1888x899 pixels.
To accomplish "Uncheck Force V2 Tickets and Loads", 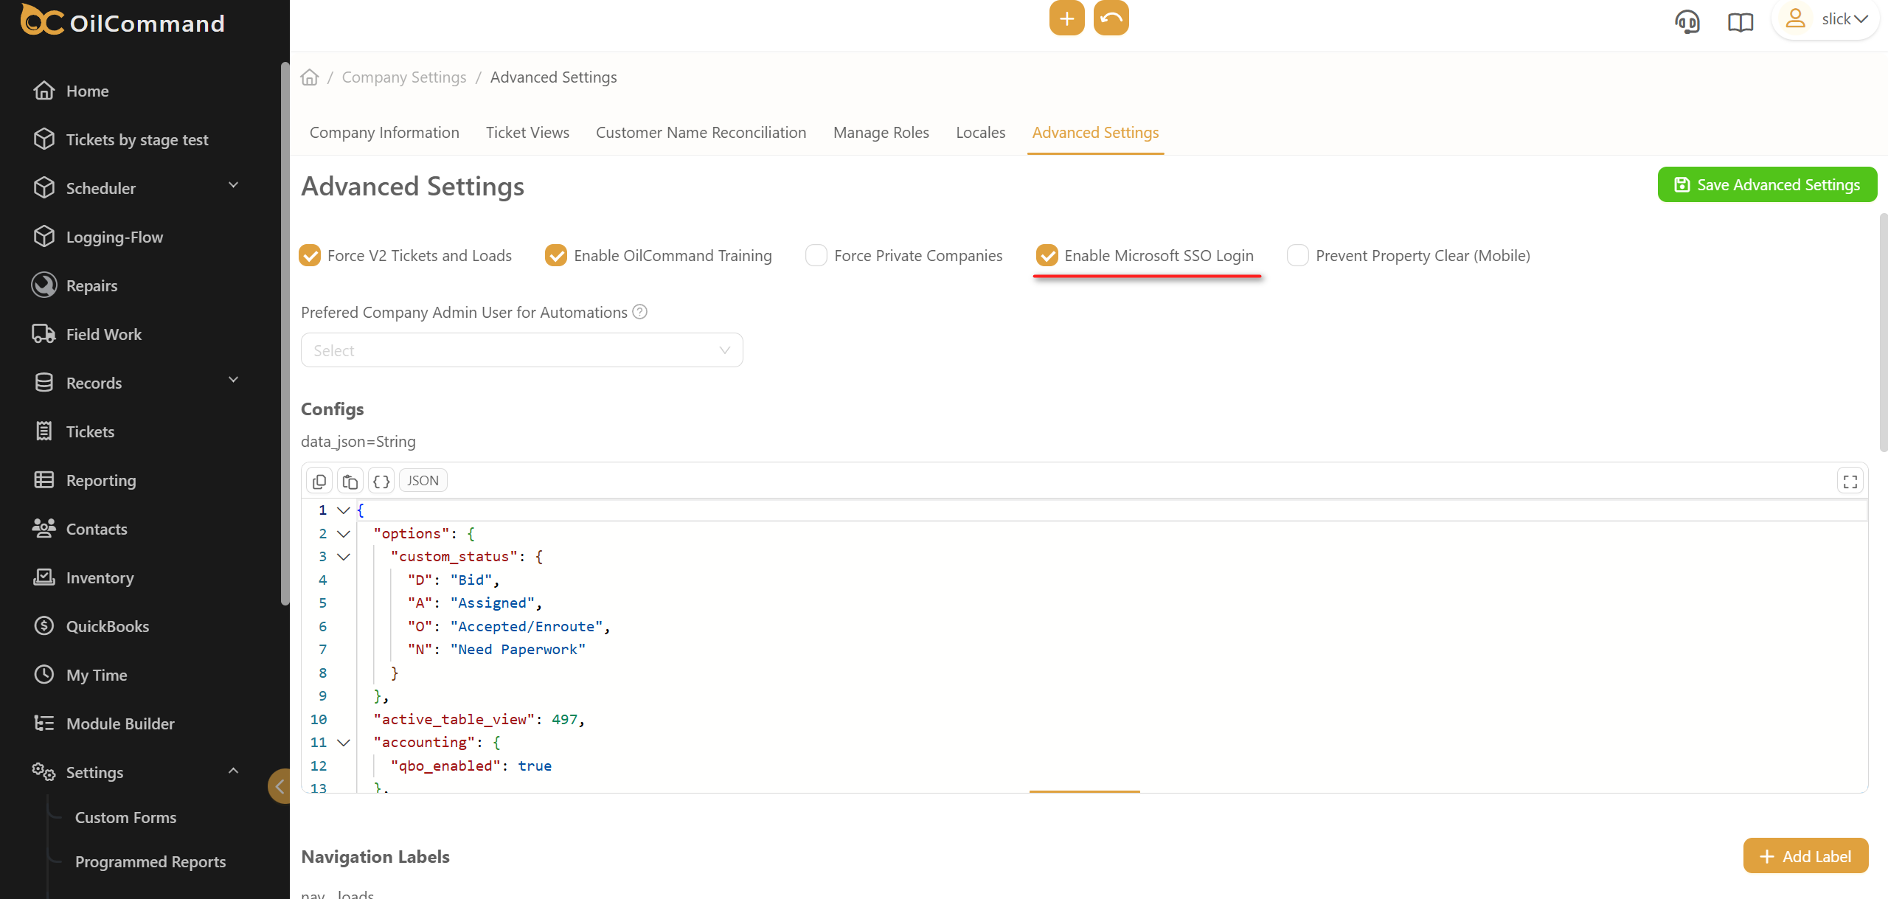I will [x=310, y=256].
